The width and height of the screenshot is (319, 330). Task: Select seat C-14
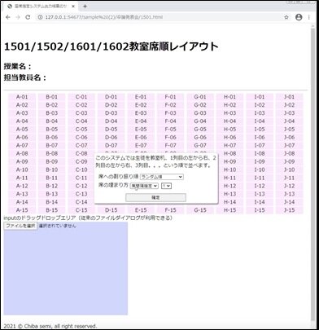pyautogui.click(x=81, y=202)
